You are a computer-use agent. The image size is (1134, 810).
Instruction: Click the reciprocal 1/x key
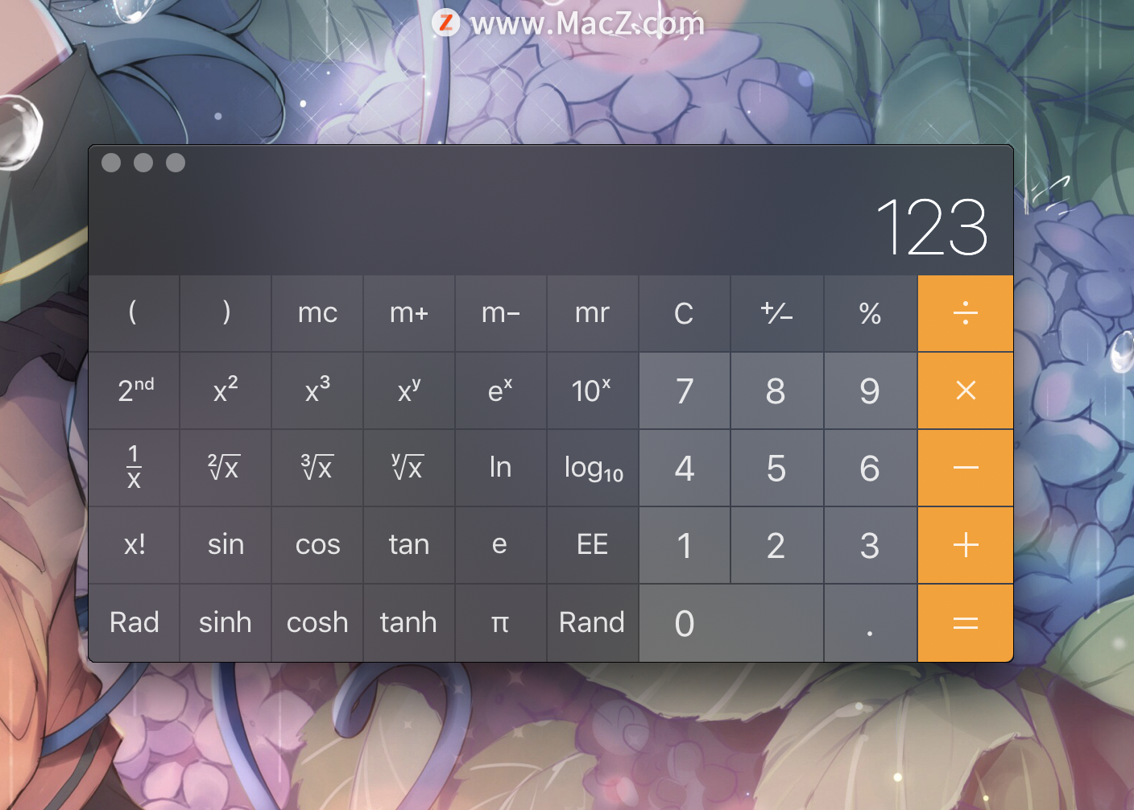[134, 468]
